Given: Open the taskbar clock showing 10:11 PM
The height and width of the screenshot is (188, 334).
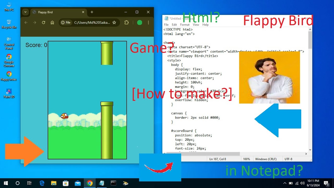Looking at the screenshot, I should 313,183.
